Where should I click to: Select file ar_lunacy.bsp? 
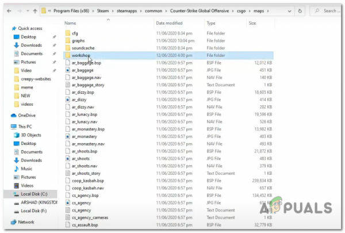pyautogui.click(x=85, y=114)
